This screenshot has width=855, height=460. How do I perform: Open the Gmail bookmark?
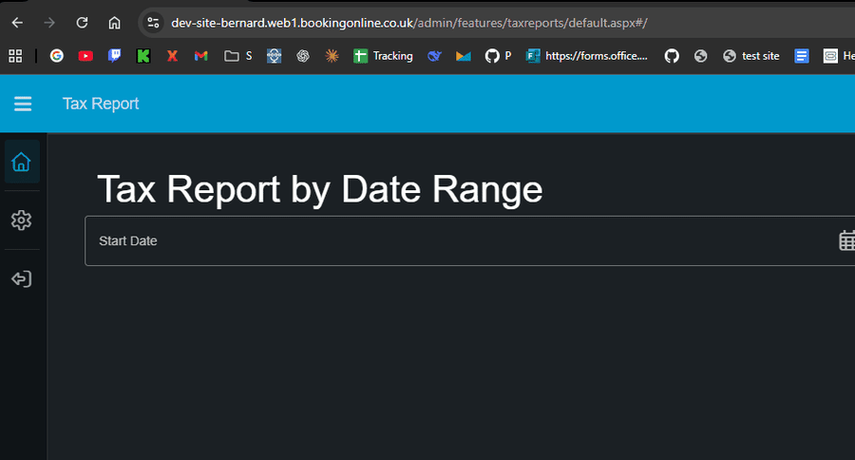[x=200, y=56]
